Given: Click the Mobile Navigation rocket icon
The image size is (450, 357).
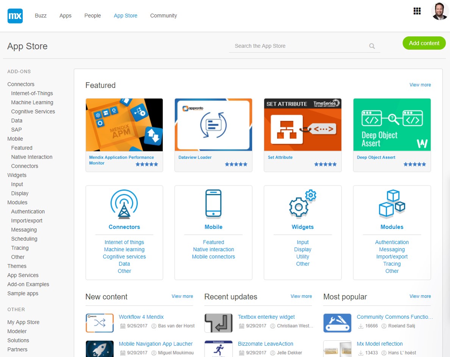Looking at the screenshot, I should pos(100,349).
